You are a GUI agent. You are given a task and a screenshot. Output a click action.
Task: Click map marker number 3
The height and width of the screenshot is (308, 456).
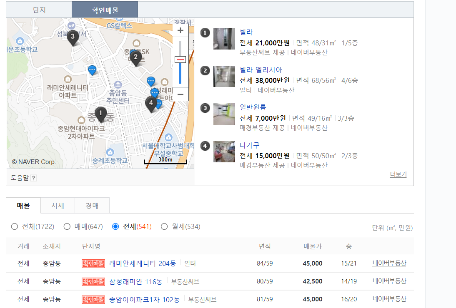[x=73, y=38]
